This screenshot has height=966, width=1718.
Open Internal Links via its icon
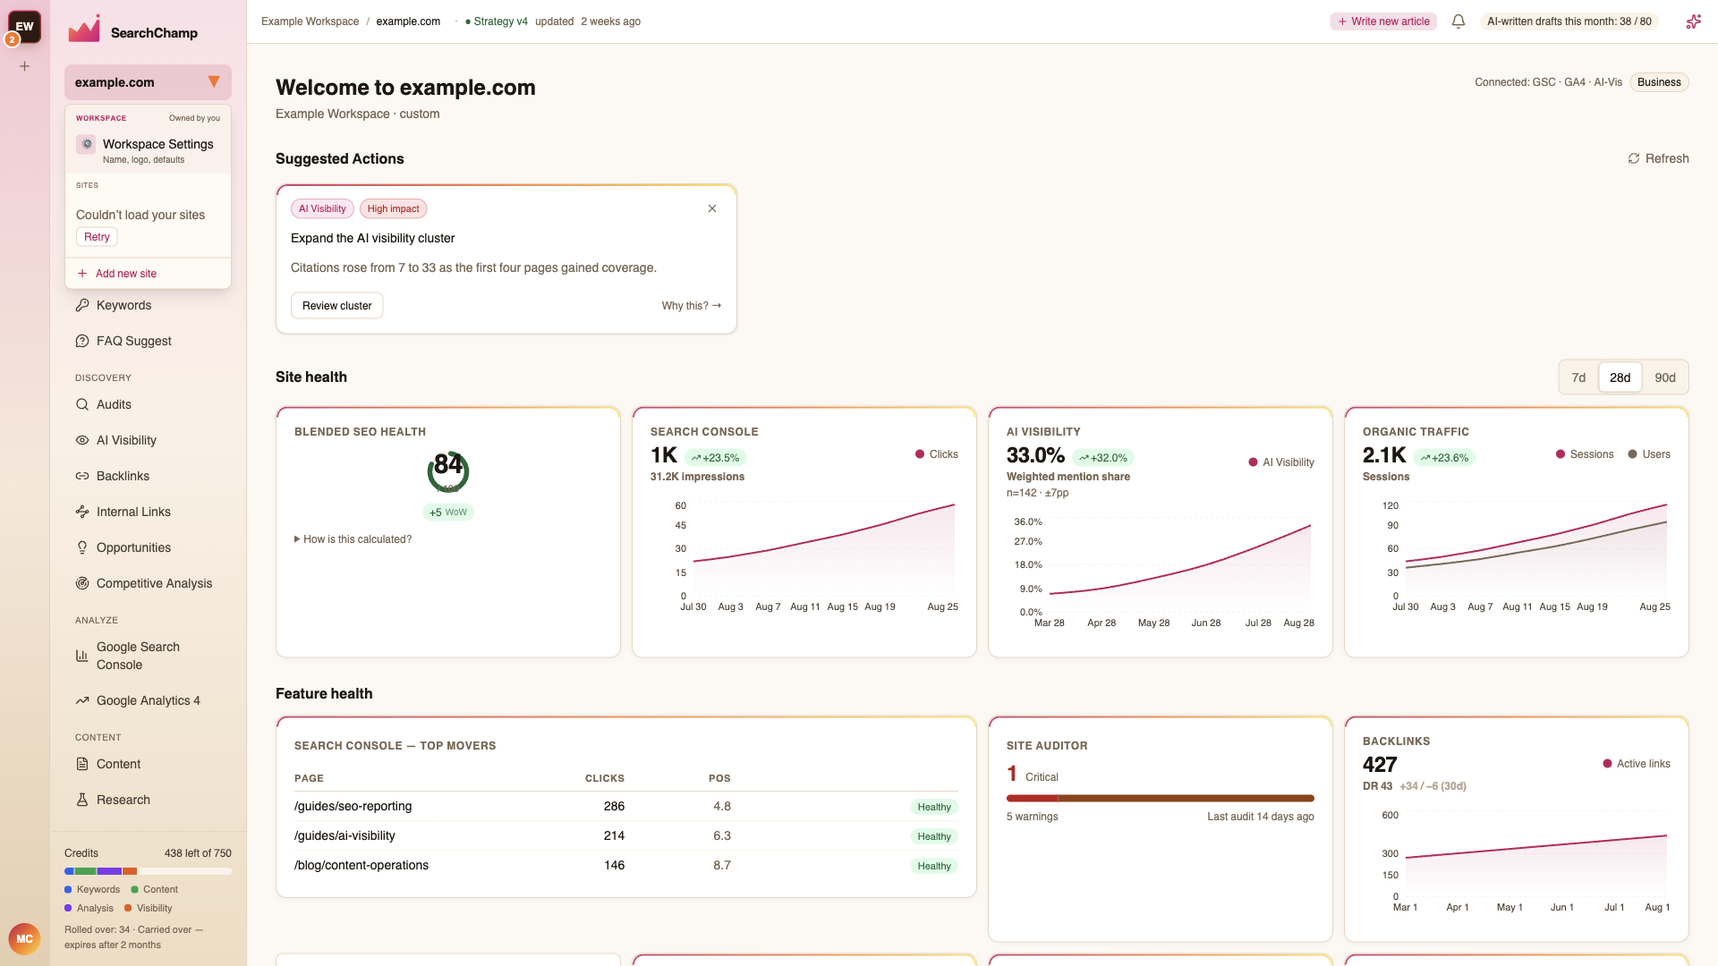(x=82, y=512)
